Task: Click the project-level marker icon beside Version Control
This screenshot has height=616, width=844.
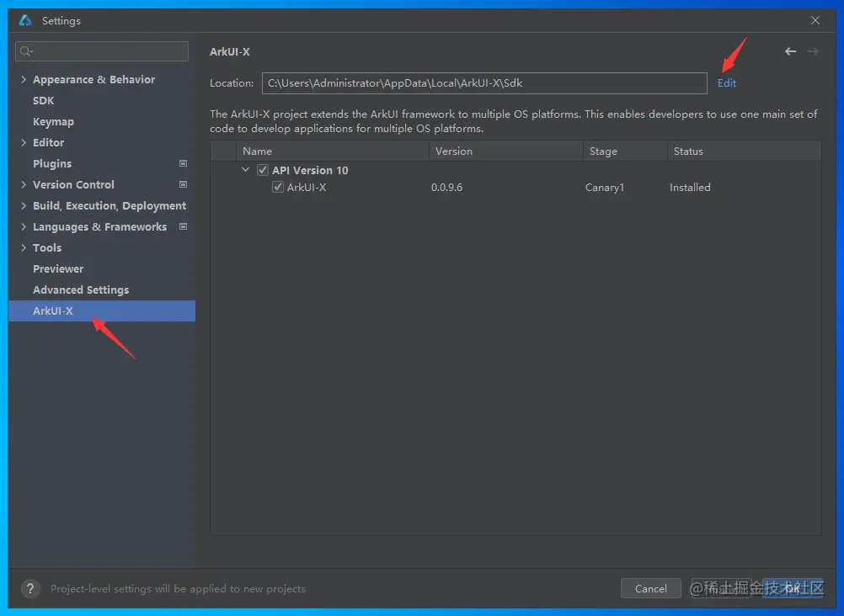Action: tap(183, 184)
